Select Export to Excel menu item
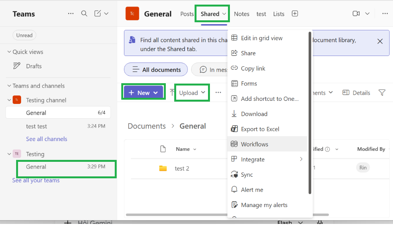Image resolution: width=393 pixels, height=227 pixels. click(x=267, y=129)
